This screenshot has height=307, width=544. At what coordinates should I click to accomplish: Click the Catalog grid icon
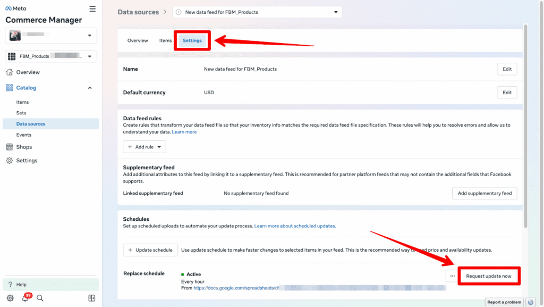(10, 88)
